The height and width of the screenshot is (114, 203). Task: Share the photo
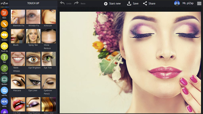149,4
